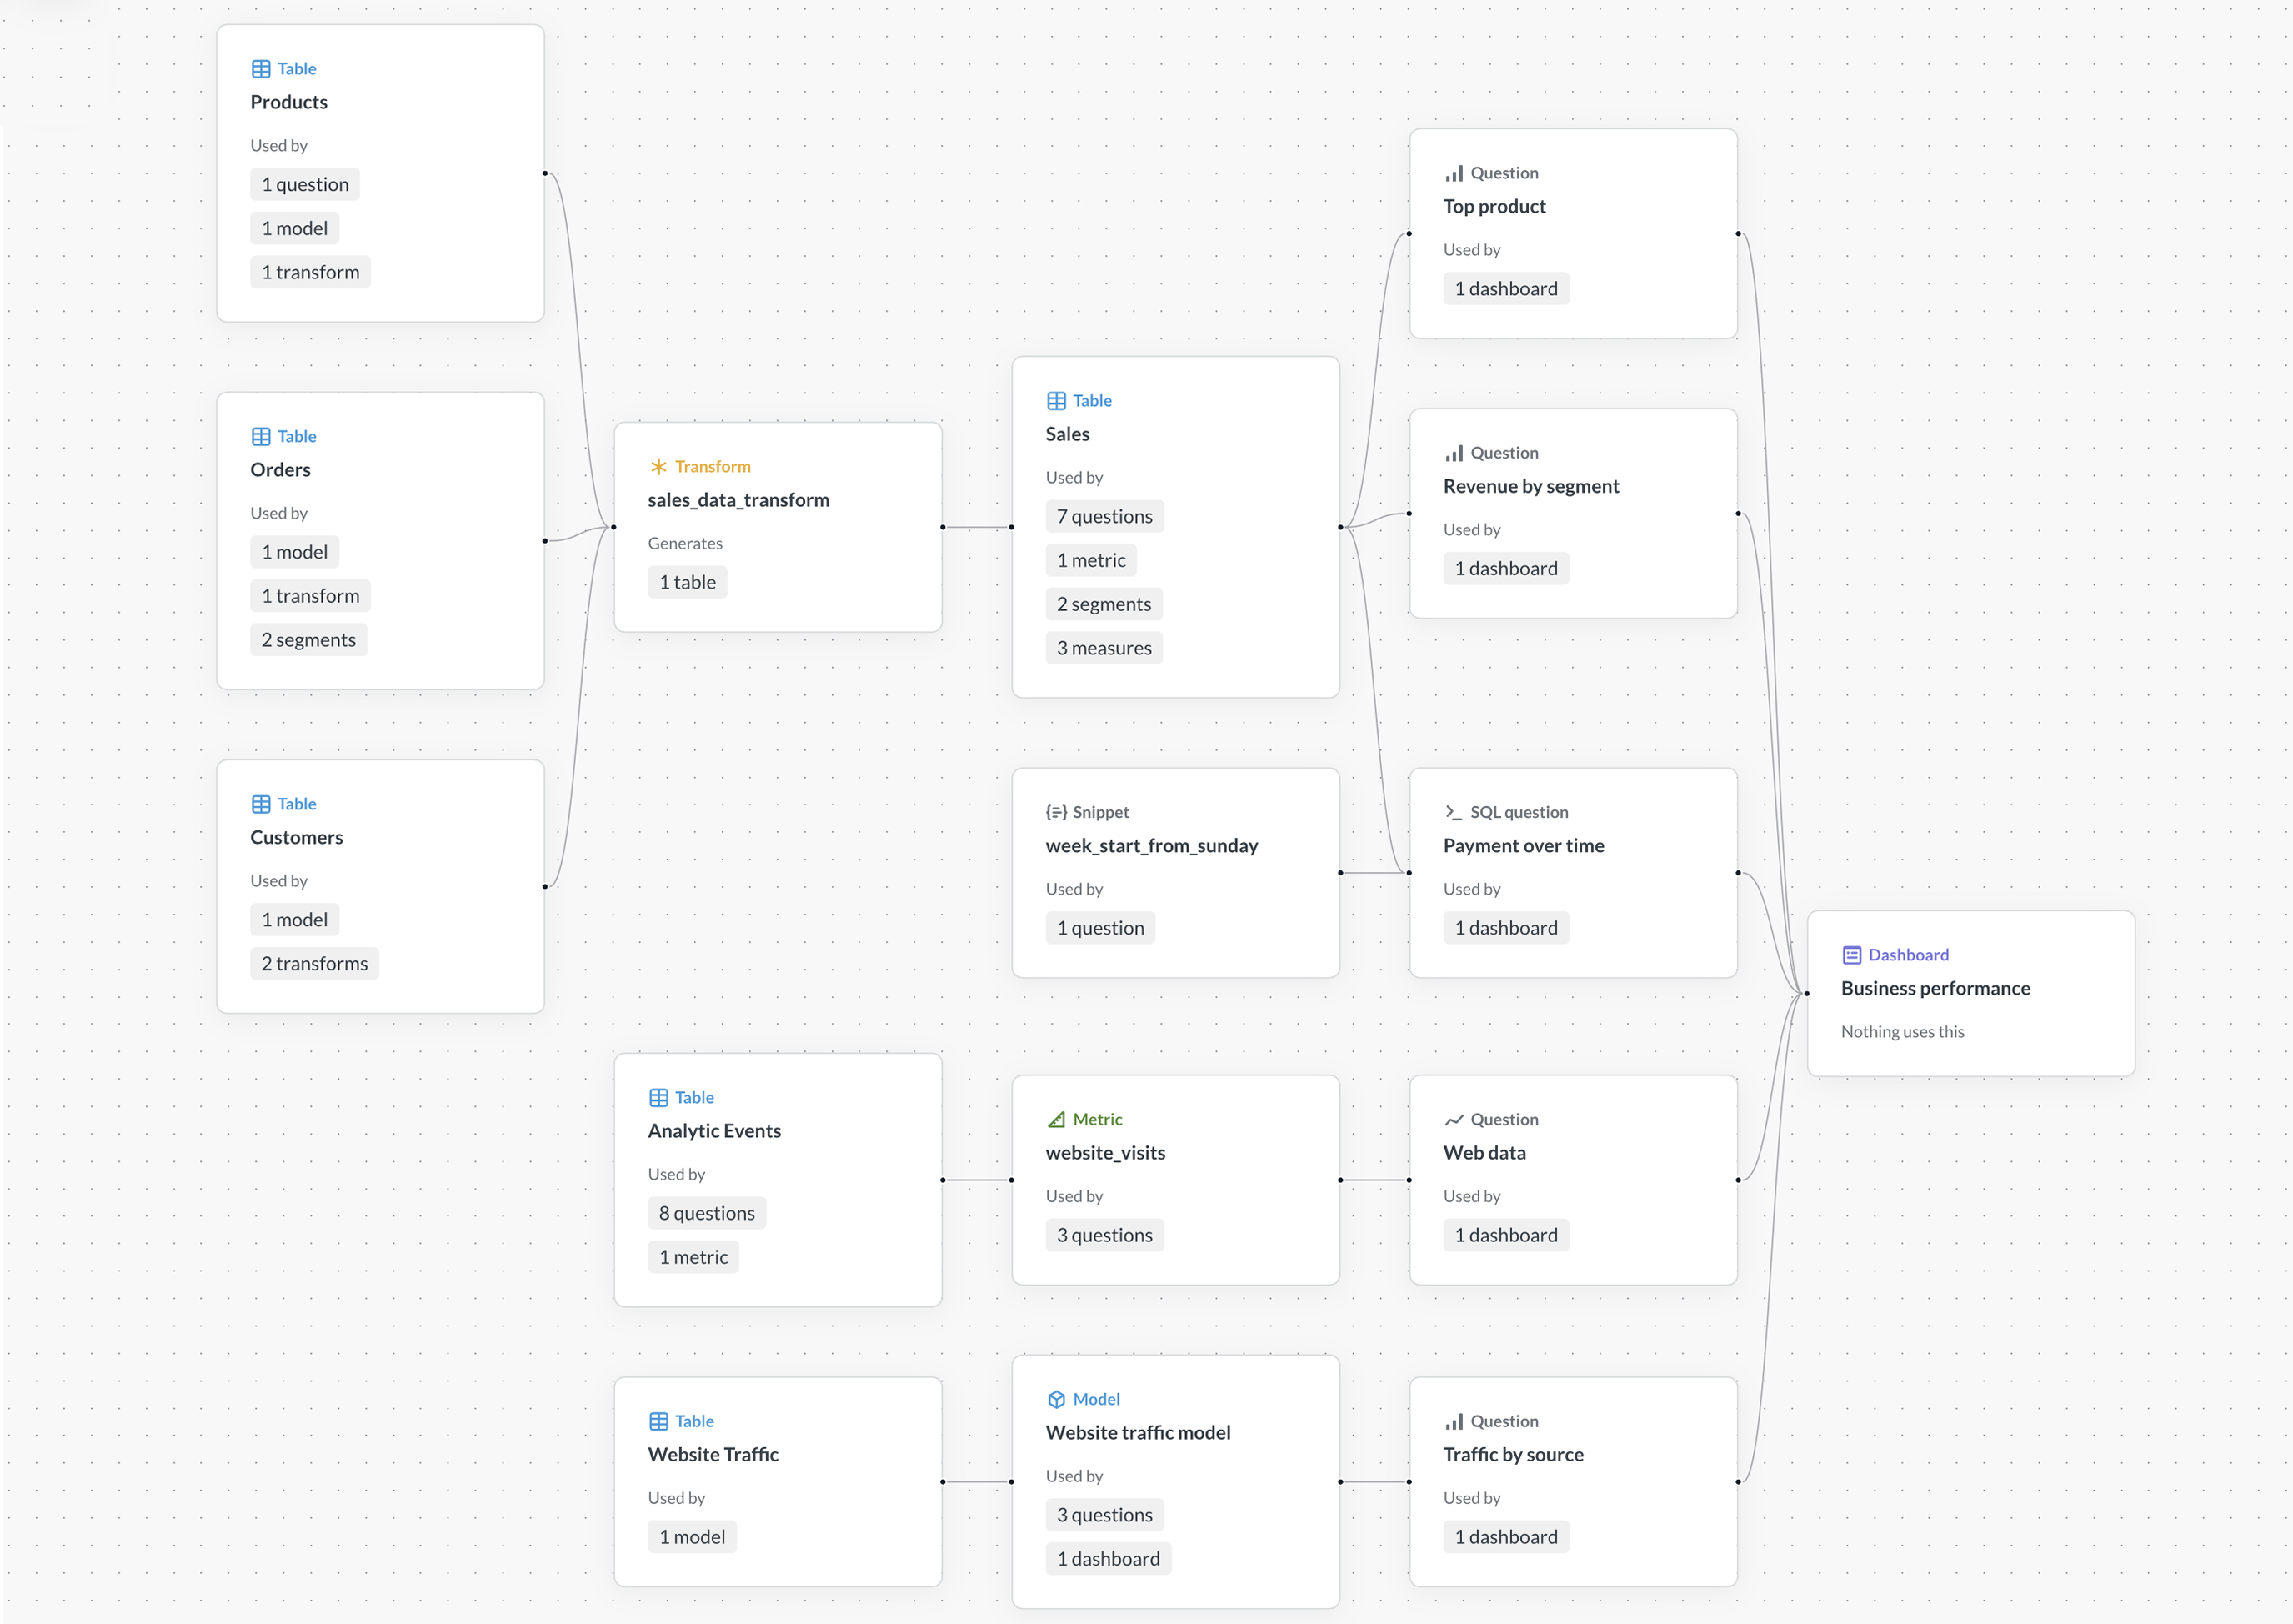2293x1624 pixels.
Task: Select the Dashboard icon on Business performance
Action: coord(1851,954)
